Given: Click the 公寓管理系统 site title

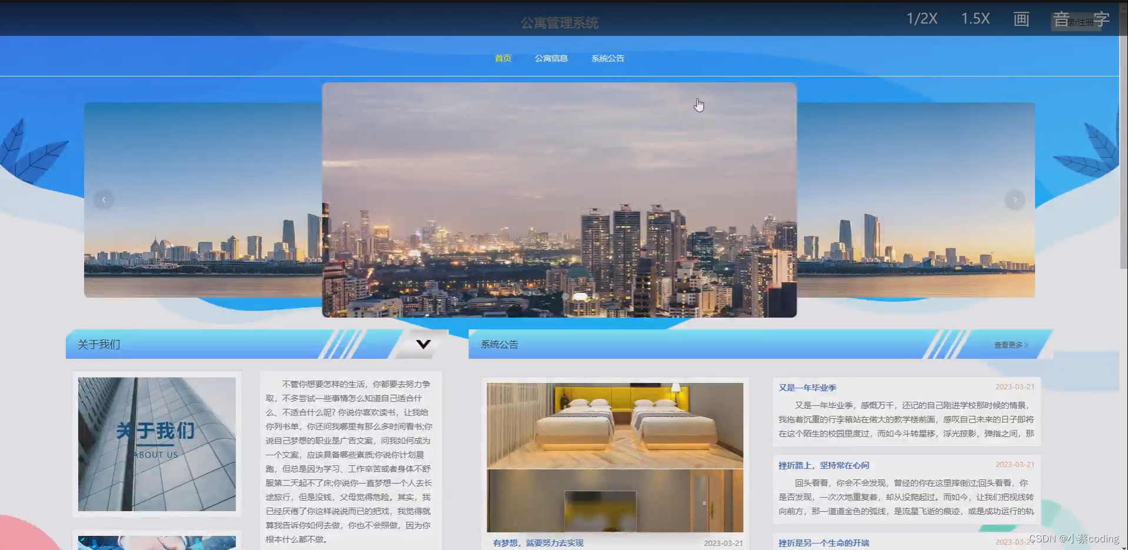Looking at the screenshot, I should 560,23.
